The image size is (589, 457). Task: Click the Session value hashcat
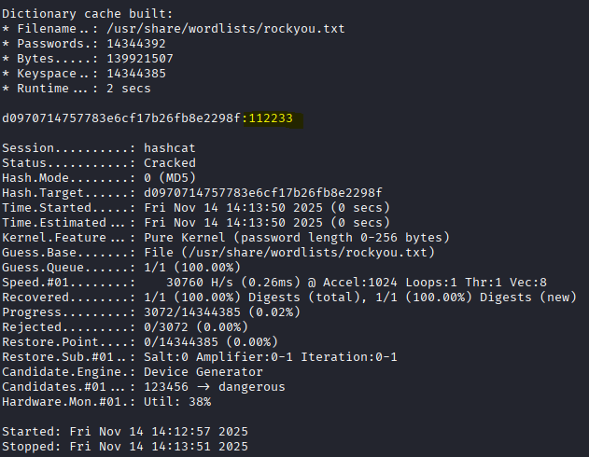(x=170, y=148)
